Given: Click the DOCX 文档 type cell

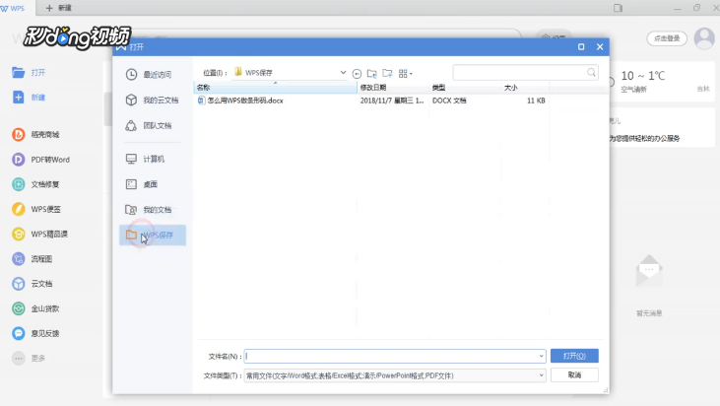Looking at the screenshot, I should (449, 101).
